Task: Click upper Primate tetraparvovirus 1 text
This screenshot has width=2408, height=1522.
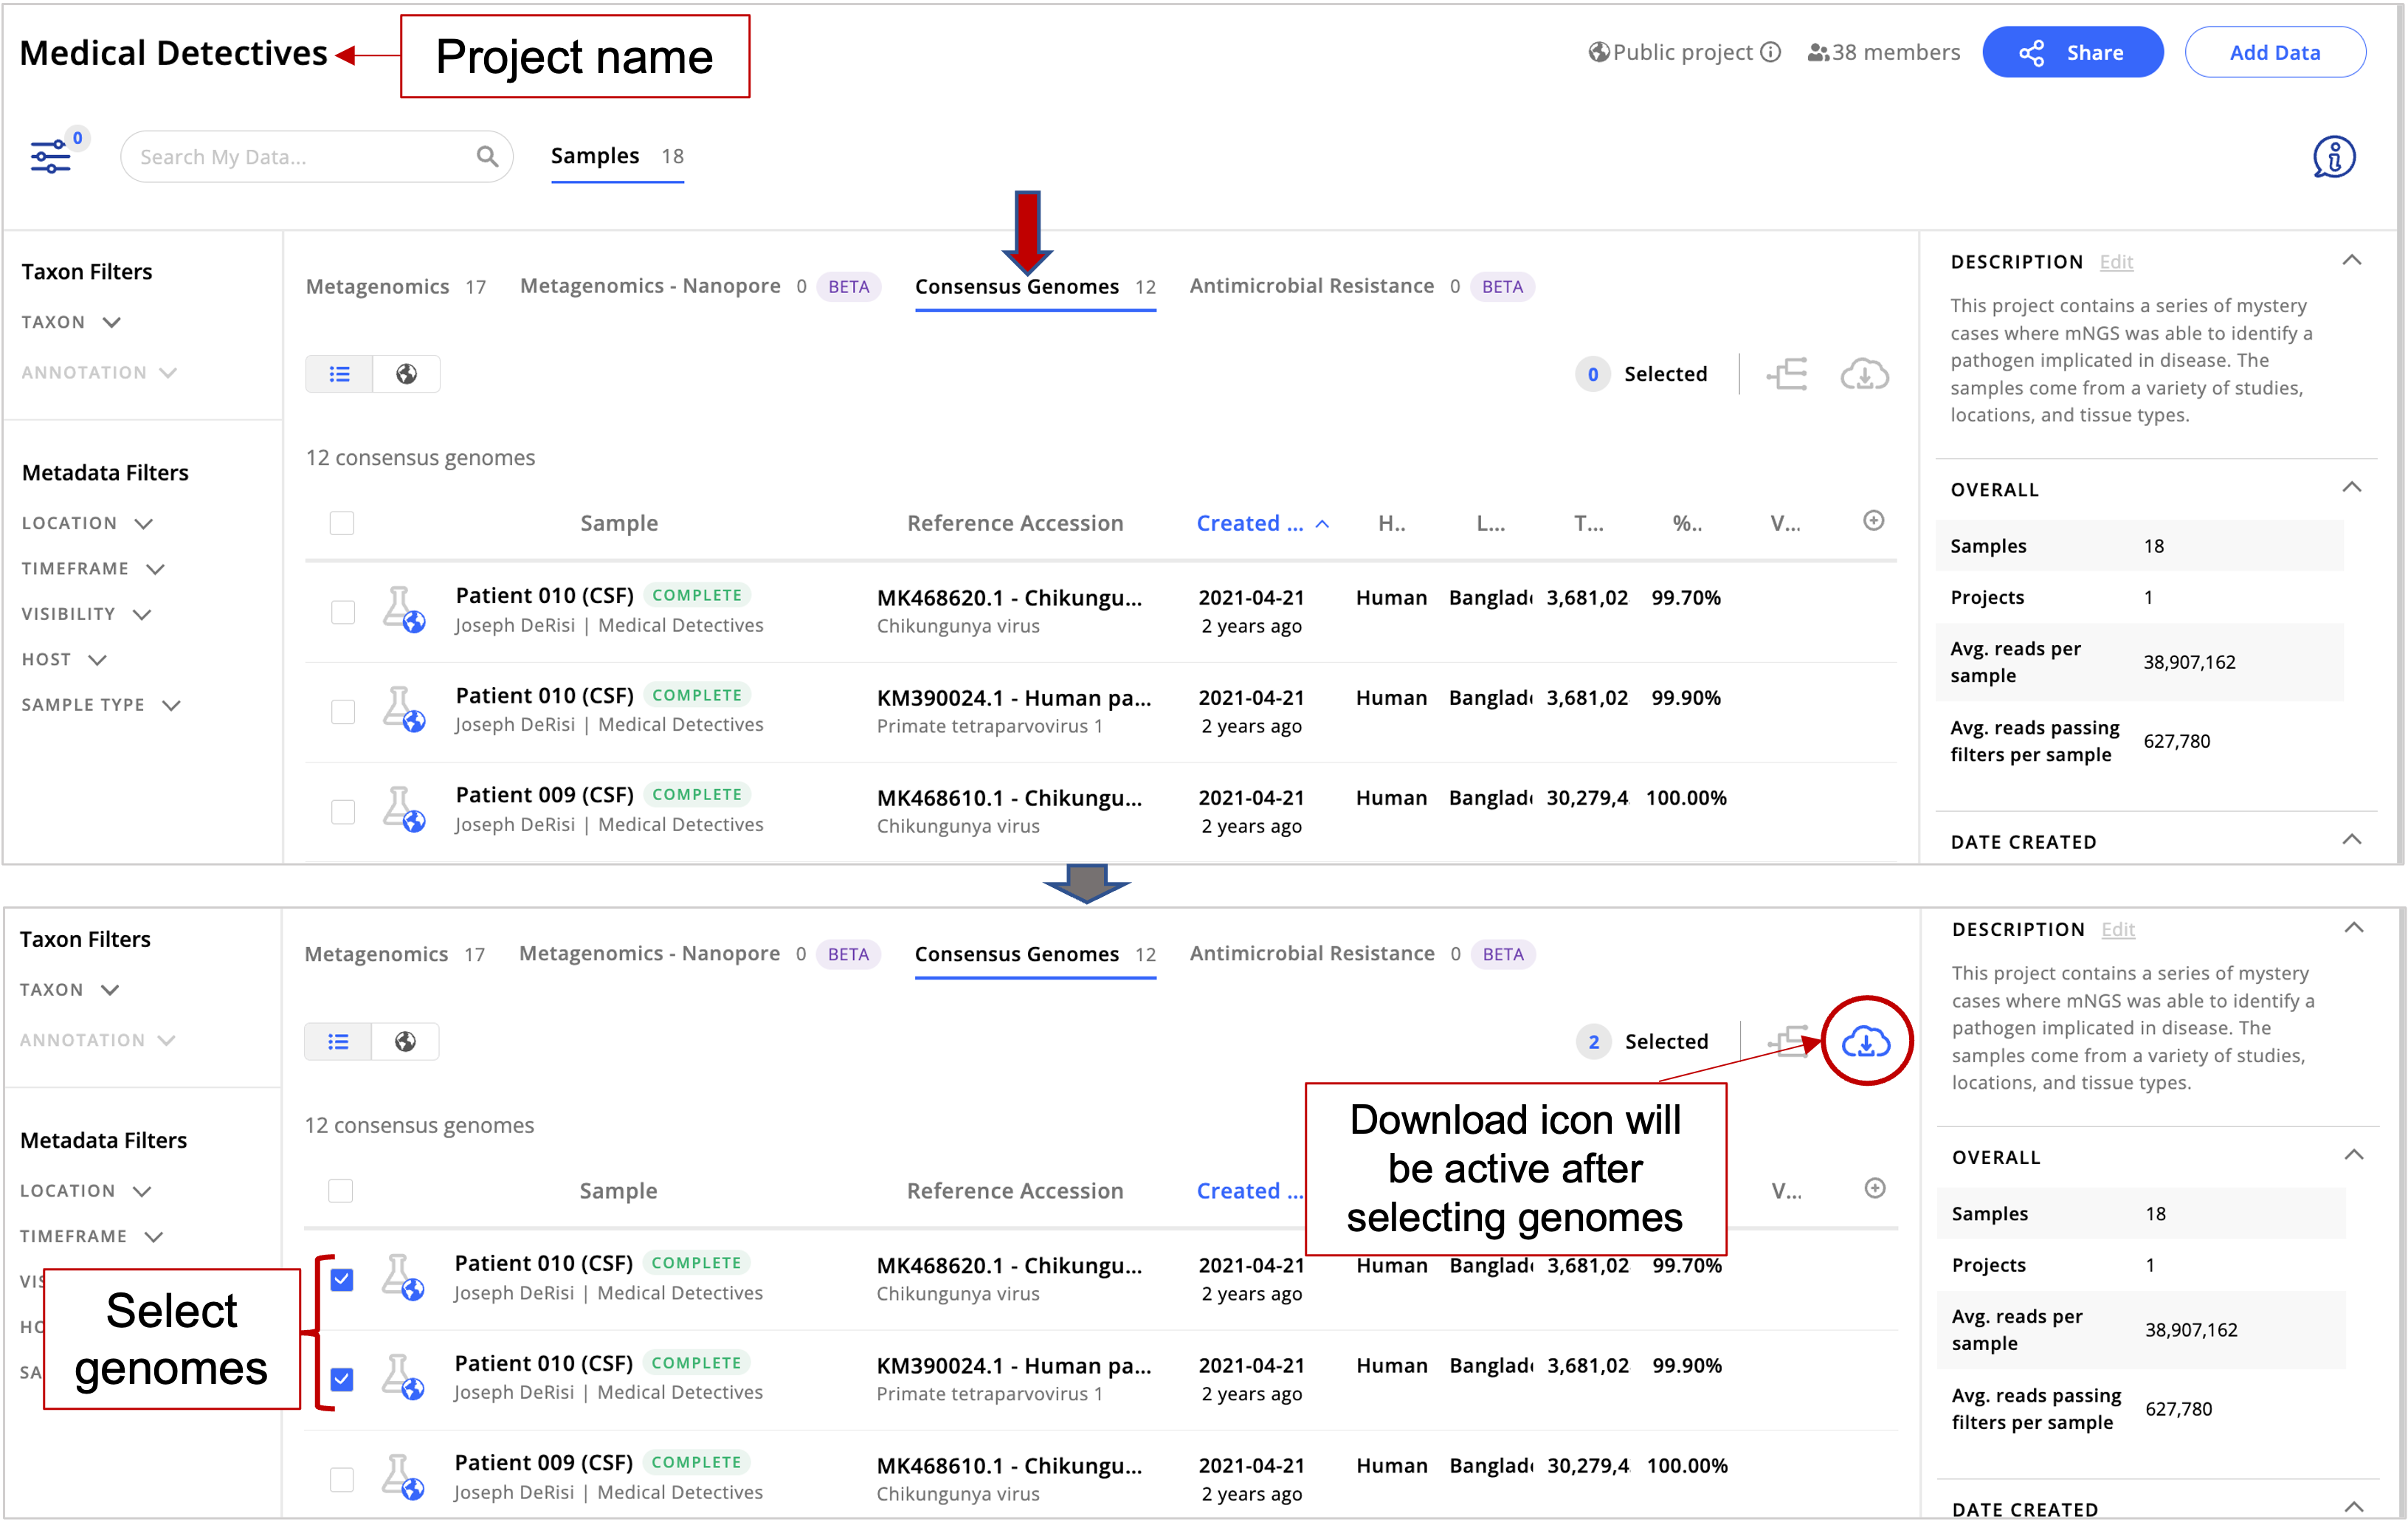Action: pos(989,726)
